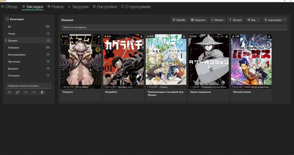The image size is (294, 155).
Task: Rename the category with the pencil icon
Action: 17,92
